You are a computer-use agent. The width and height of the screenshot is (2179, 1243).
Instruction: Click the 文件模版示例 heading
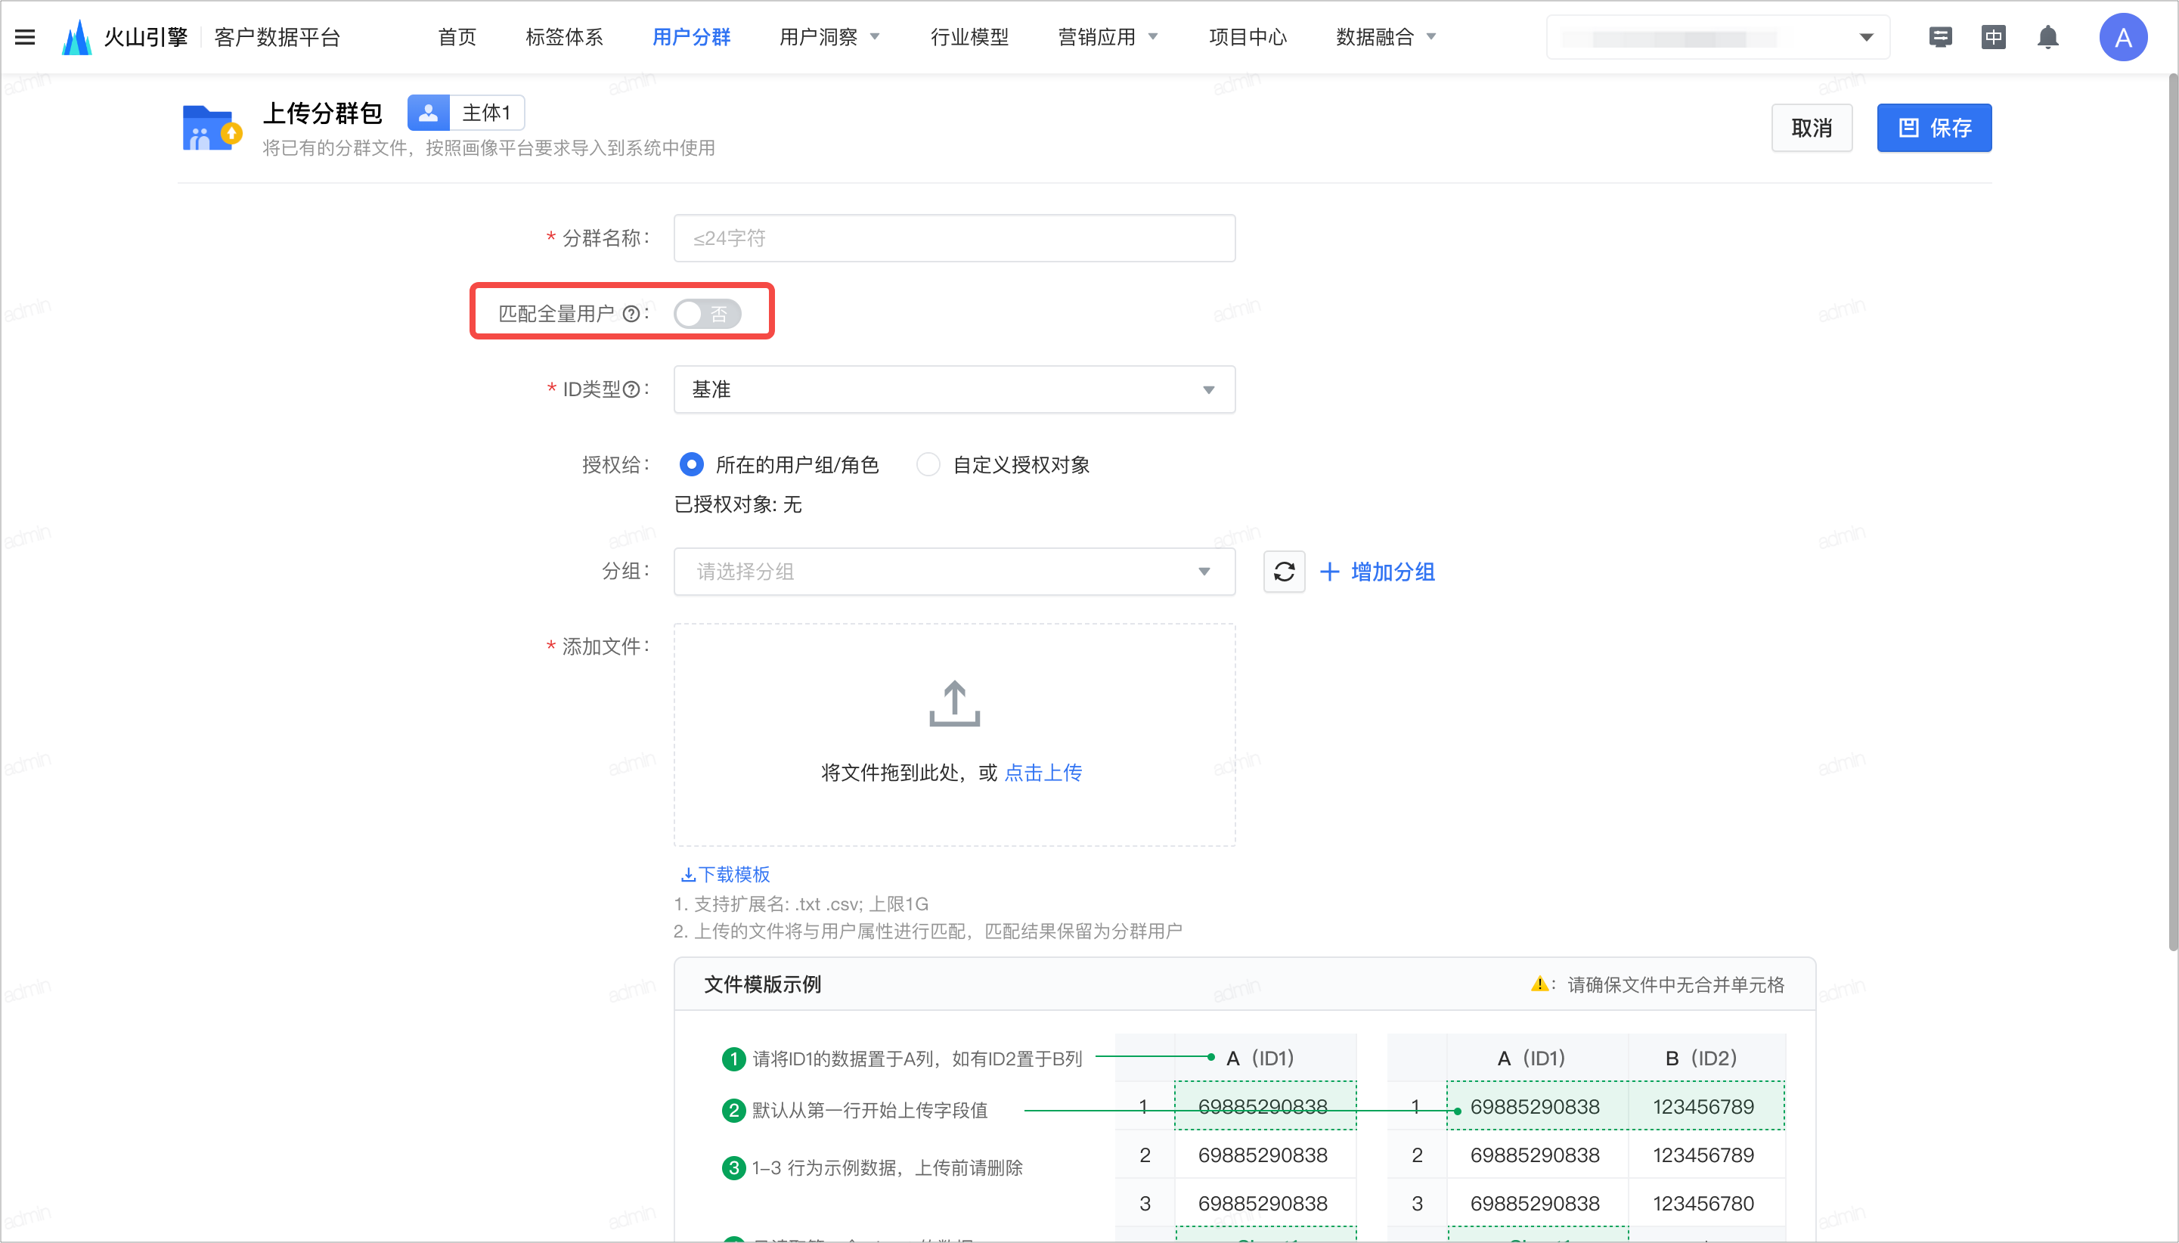point(762,984)
